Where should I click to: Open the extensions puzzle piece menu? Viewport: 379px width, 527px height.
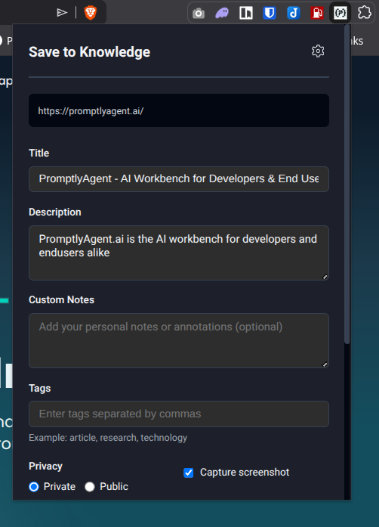364,13
